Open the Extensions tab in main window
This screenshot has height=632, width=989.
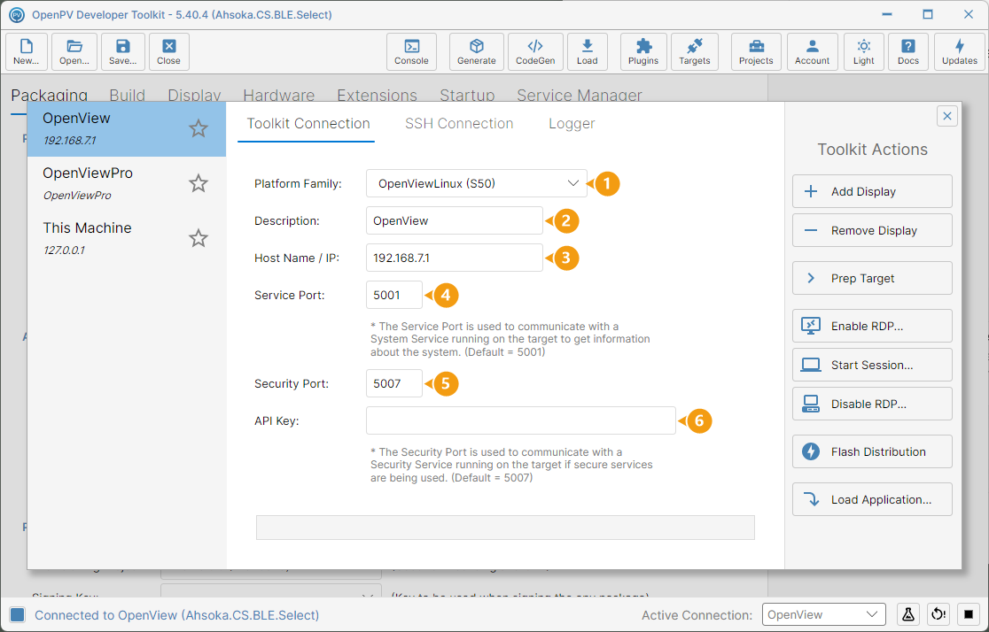pyautogui.click(x=378, y=95)
